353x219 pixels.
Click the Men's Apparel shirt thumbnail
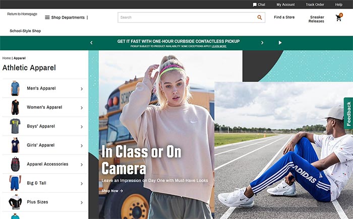pyautogui.click(x=15, y=89)
